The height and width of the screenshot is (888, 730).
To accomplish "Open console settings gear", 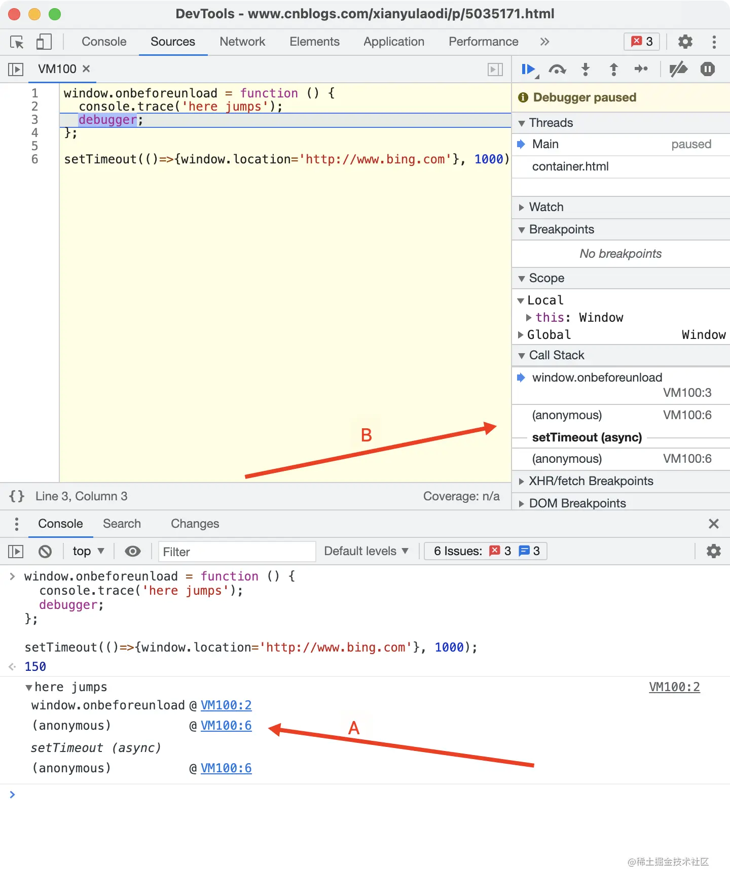I will point(713,551).
